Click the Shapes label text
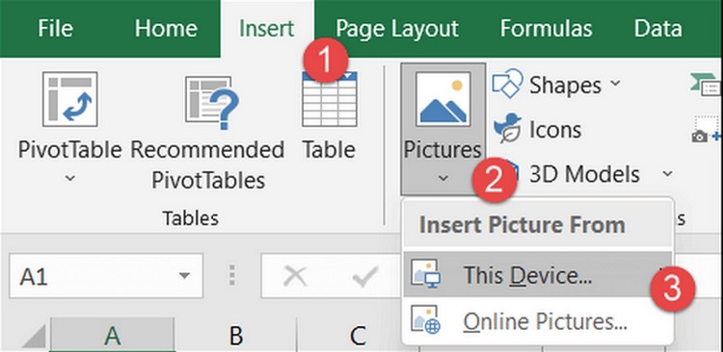This screenshot has width=723, height=352. [x=565, y=86]
